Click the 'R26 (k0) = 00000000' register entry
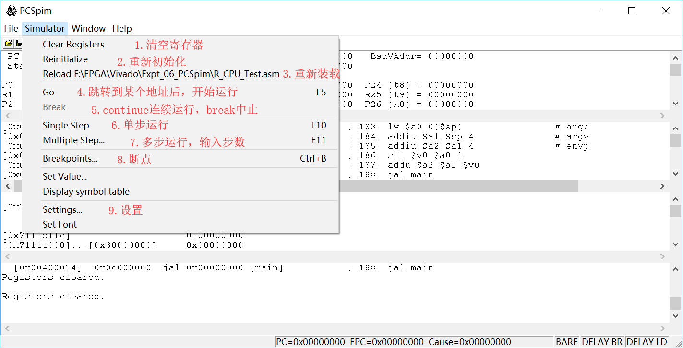Viewport: 683px width, 348px height. pyautogui.click(x=419, y=104)
